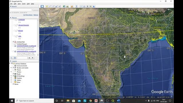Add a placemark using the yellow pin icon

47,6
